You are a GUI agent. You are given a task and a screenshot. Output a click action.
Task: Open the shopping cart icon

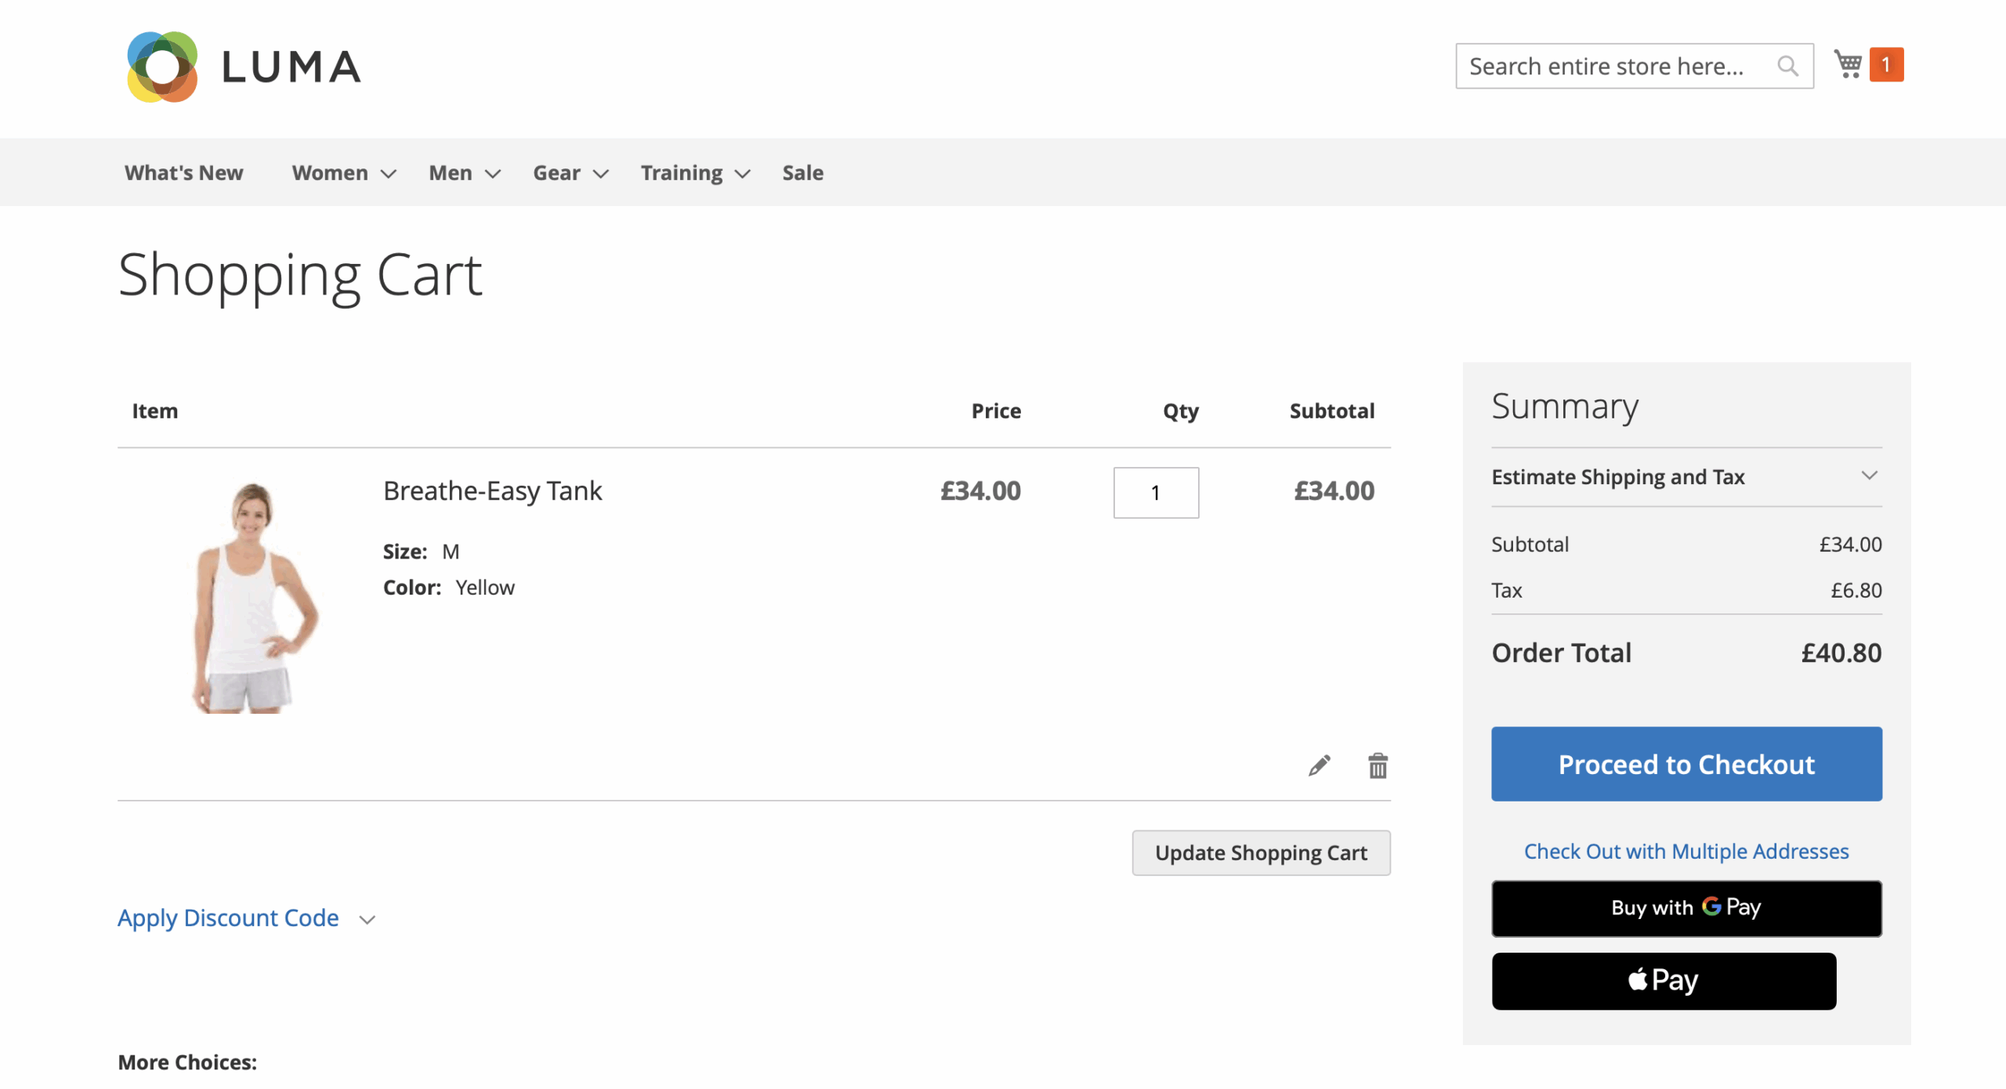pyautogui.click(x=1848, y=64)
